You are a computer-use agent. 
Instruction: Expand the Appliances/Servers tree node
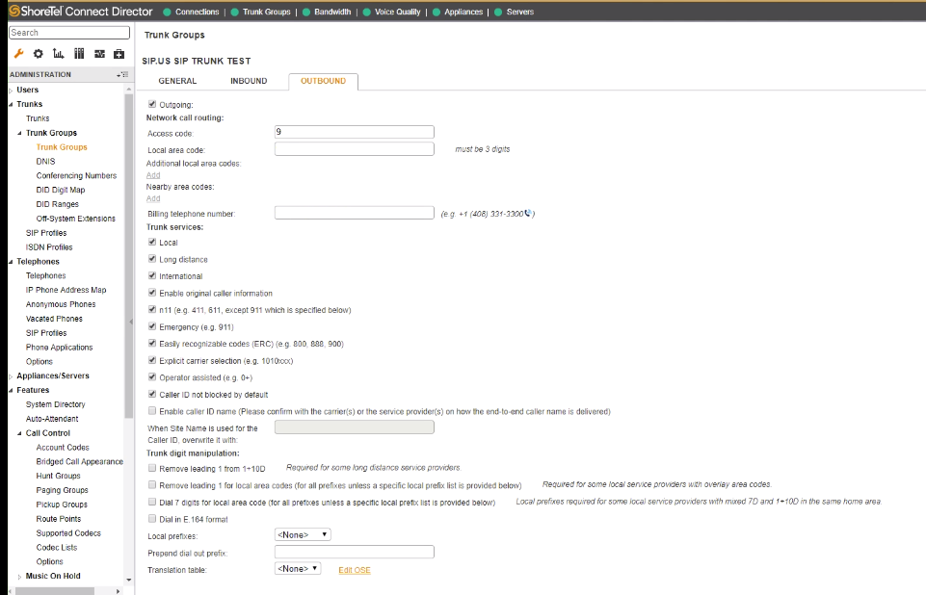coord(12,376)
